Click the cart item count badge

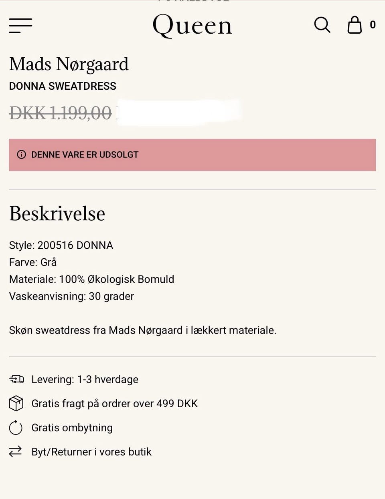click(373, 24)
